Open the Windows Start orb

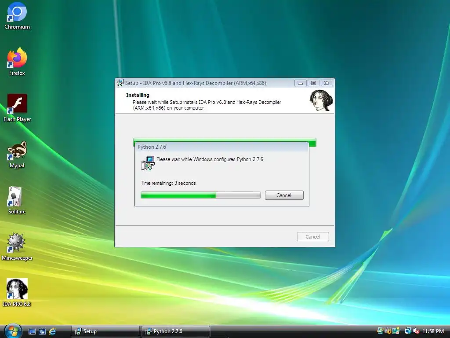click(13, 331)
